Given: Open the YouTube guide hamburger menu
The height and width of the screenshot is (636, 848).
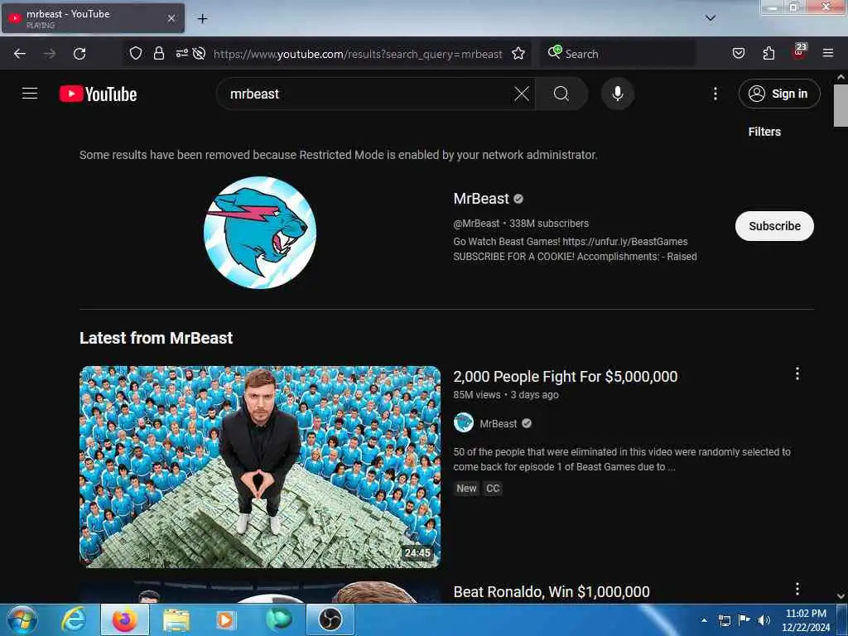Looking at the screenshot, I should (x=30, y=94).
